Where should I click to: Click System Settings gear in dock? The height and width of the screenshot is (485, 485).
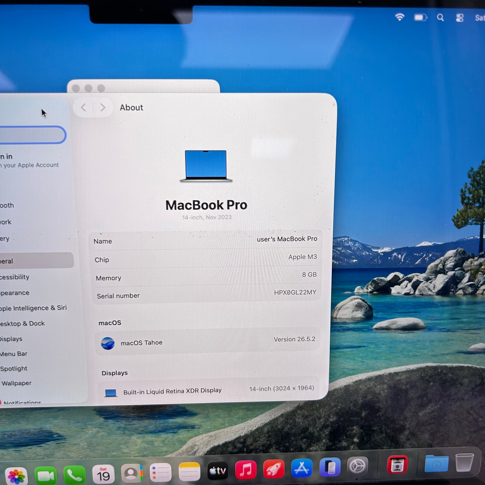coord(358,466)
